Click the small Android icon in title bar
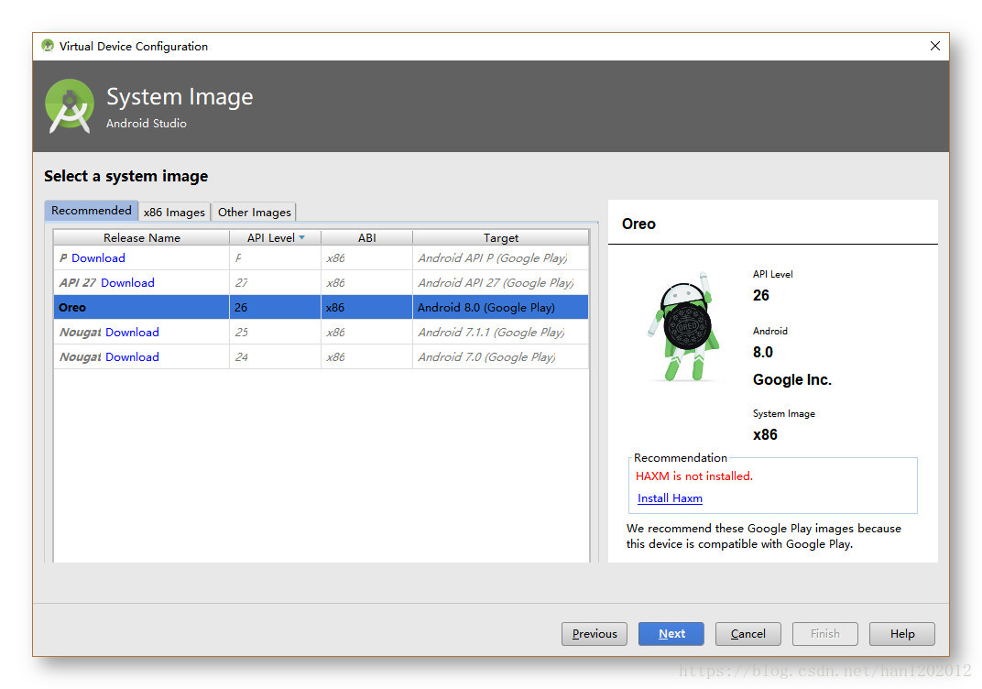The width and height of the screenshot is (982, 689). (x=48, y=46)
